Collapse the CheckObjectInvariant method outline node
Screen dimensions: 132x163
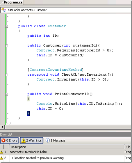pyautogui.click(x=7, y=75)
